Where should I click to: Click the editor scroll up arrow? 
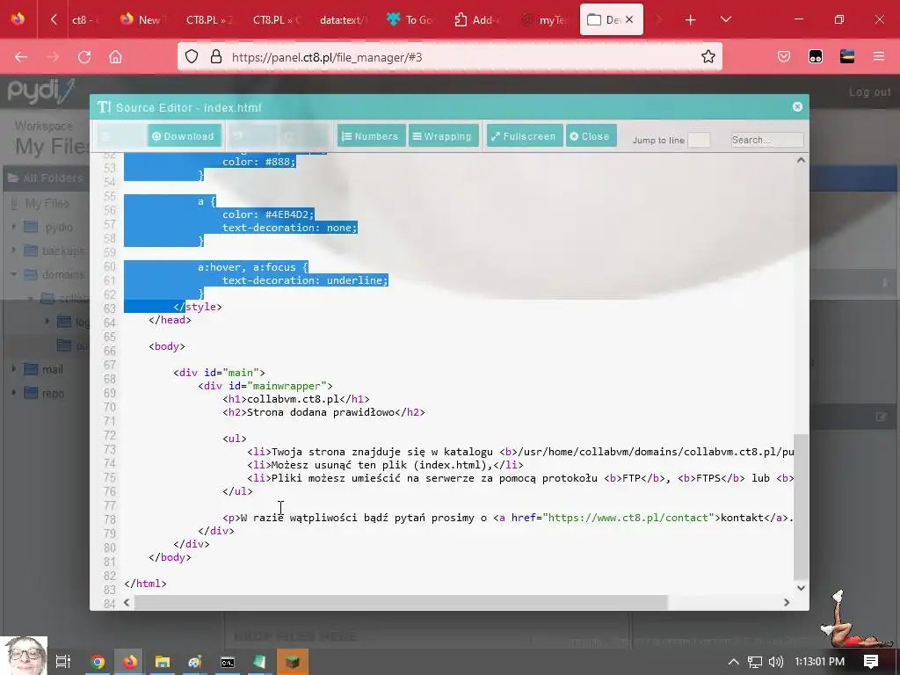coord(801,160)
